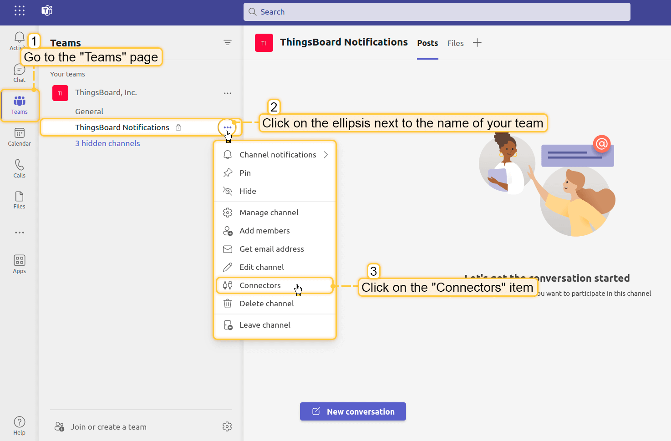Click Join or create a team
671x441 pixels.
(x=101, y=427)
